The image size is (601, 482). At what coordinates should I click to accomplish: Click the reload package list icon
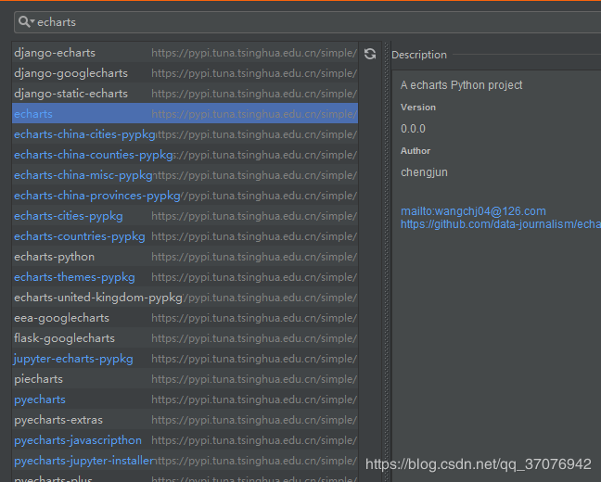click(x=370, y=54)
